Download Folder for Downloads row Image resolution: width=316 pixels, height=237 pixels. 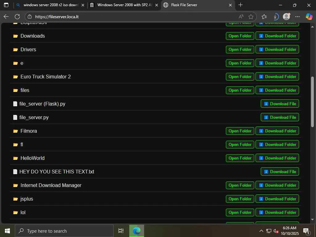277,36
